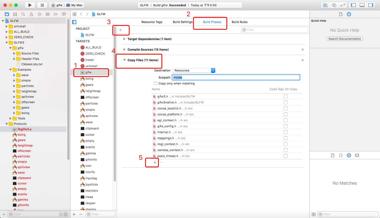Screen dimensions: 380x218
Task: Show the Quick Help inspector
Action: 349,14
